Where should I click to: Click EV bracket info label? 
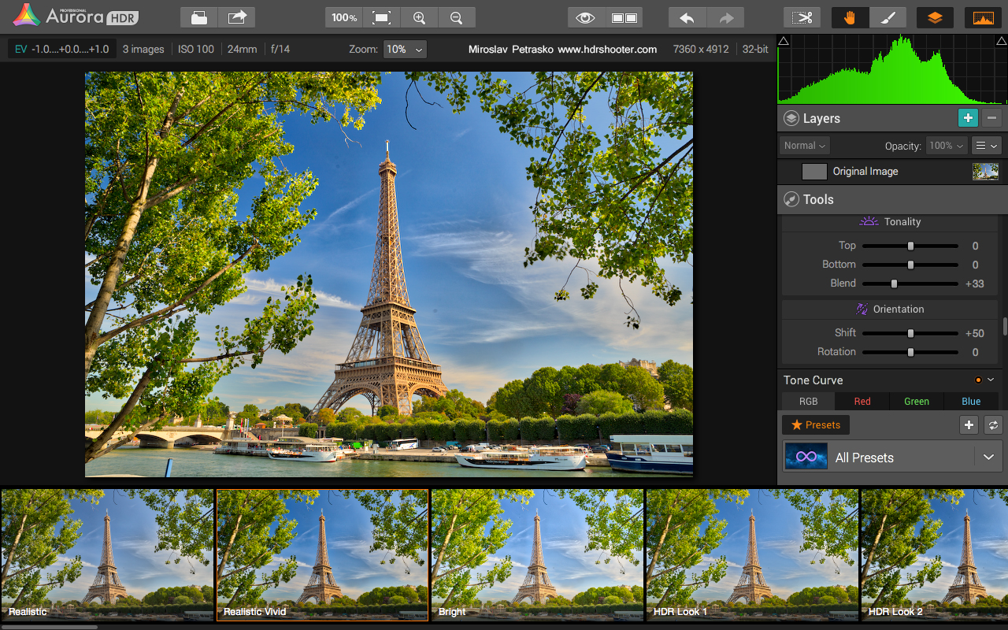pos(62,49)
